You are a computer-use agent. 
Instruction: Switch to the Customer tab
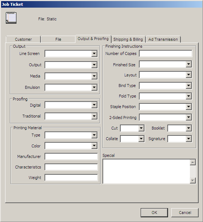pos(23,39)
